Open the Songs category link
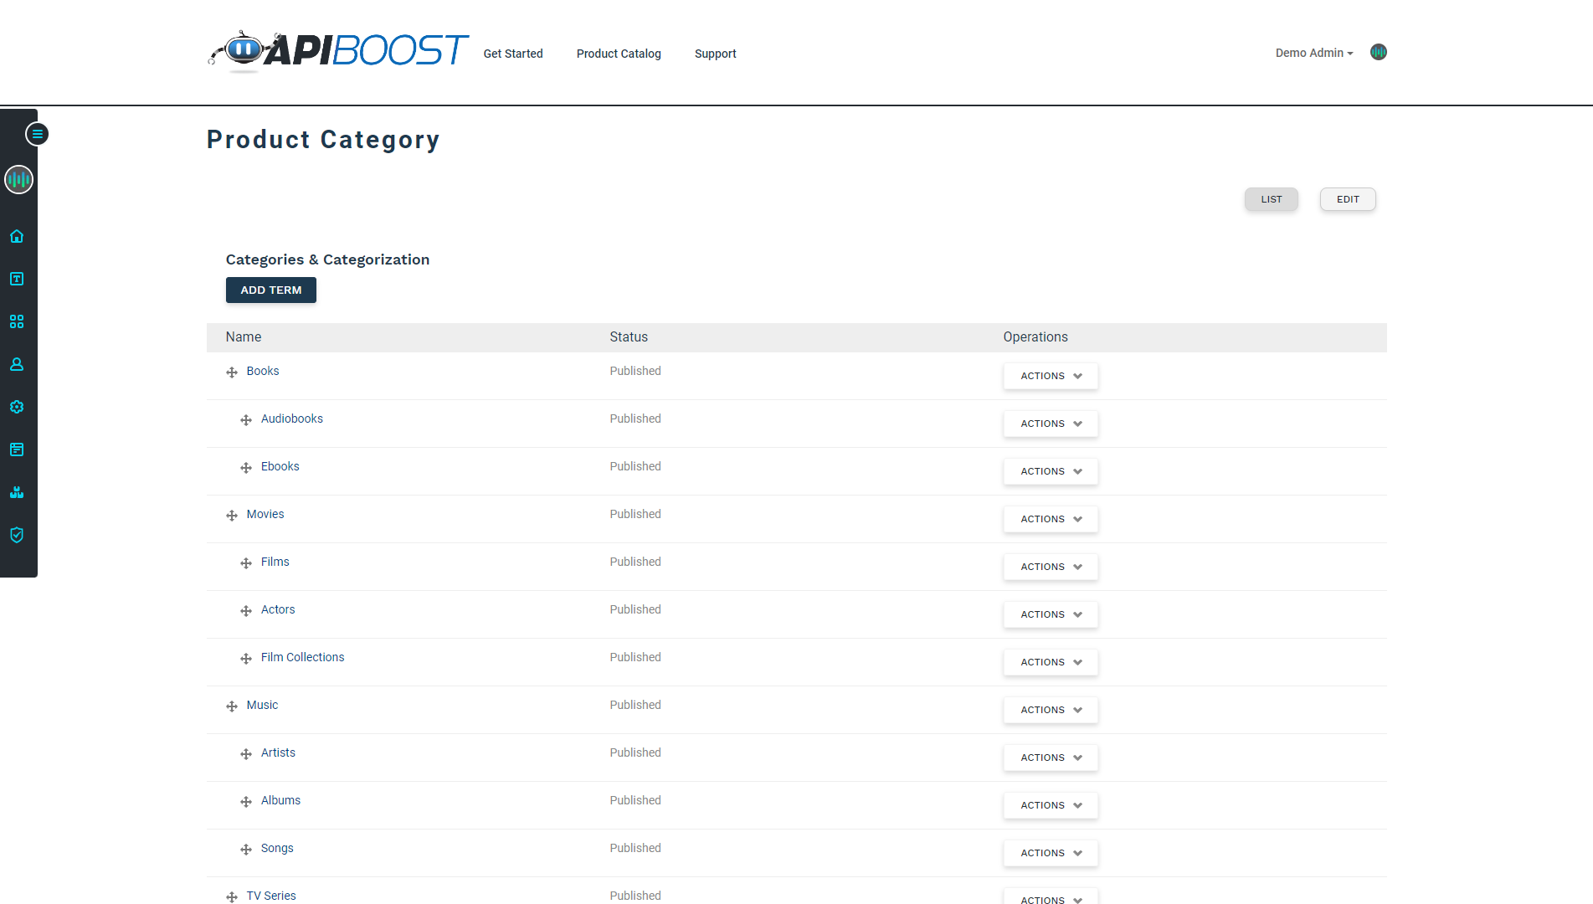The width and height of the screenshot is (1593, 904). (x=277, y=848)
